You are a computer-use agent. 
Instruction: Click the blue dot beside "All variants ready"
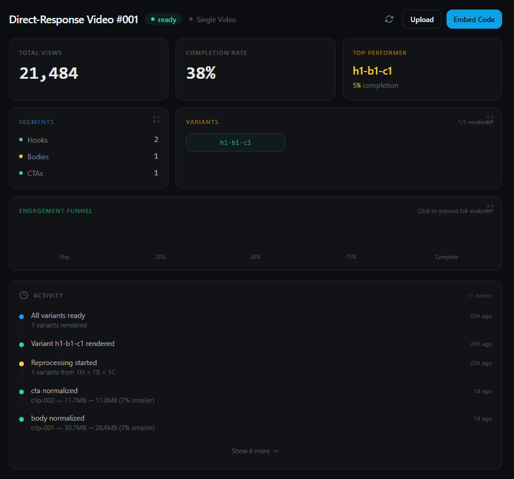pyautogui.click(x=22, y=316)
